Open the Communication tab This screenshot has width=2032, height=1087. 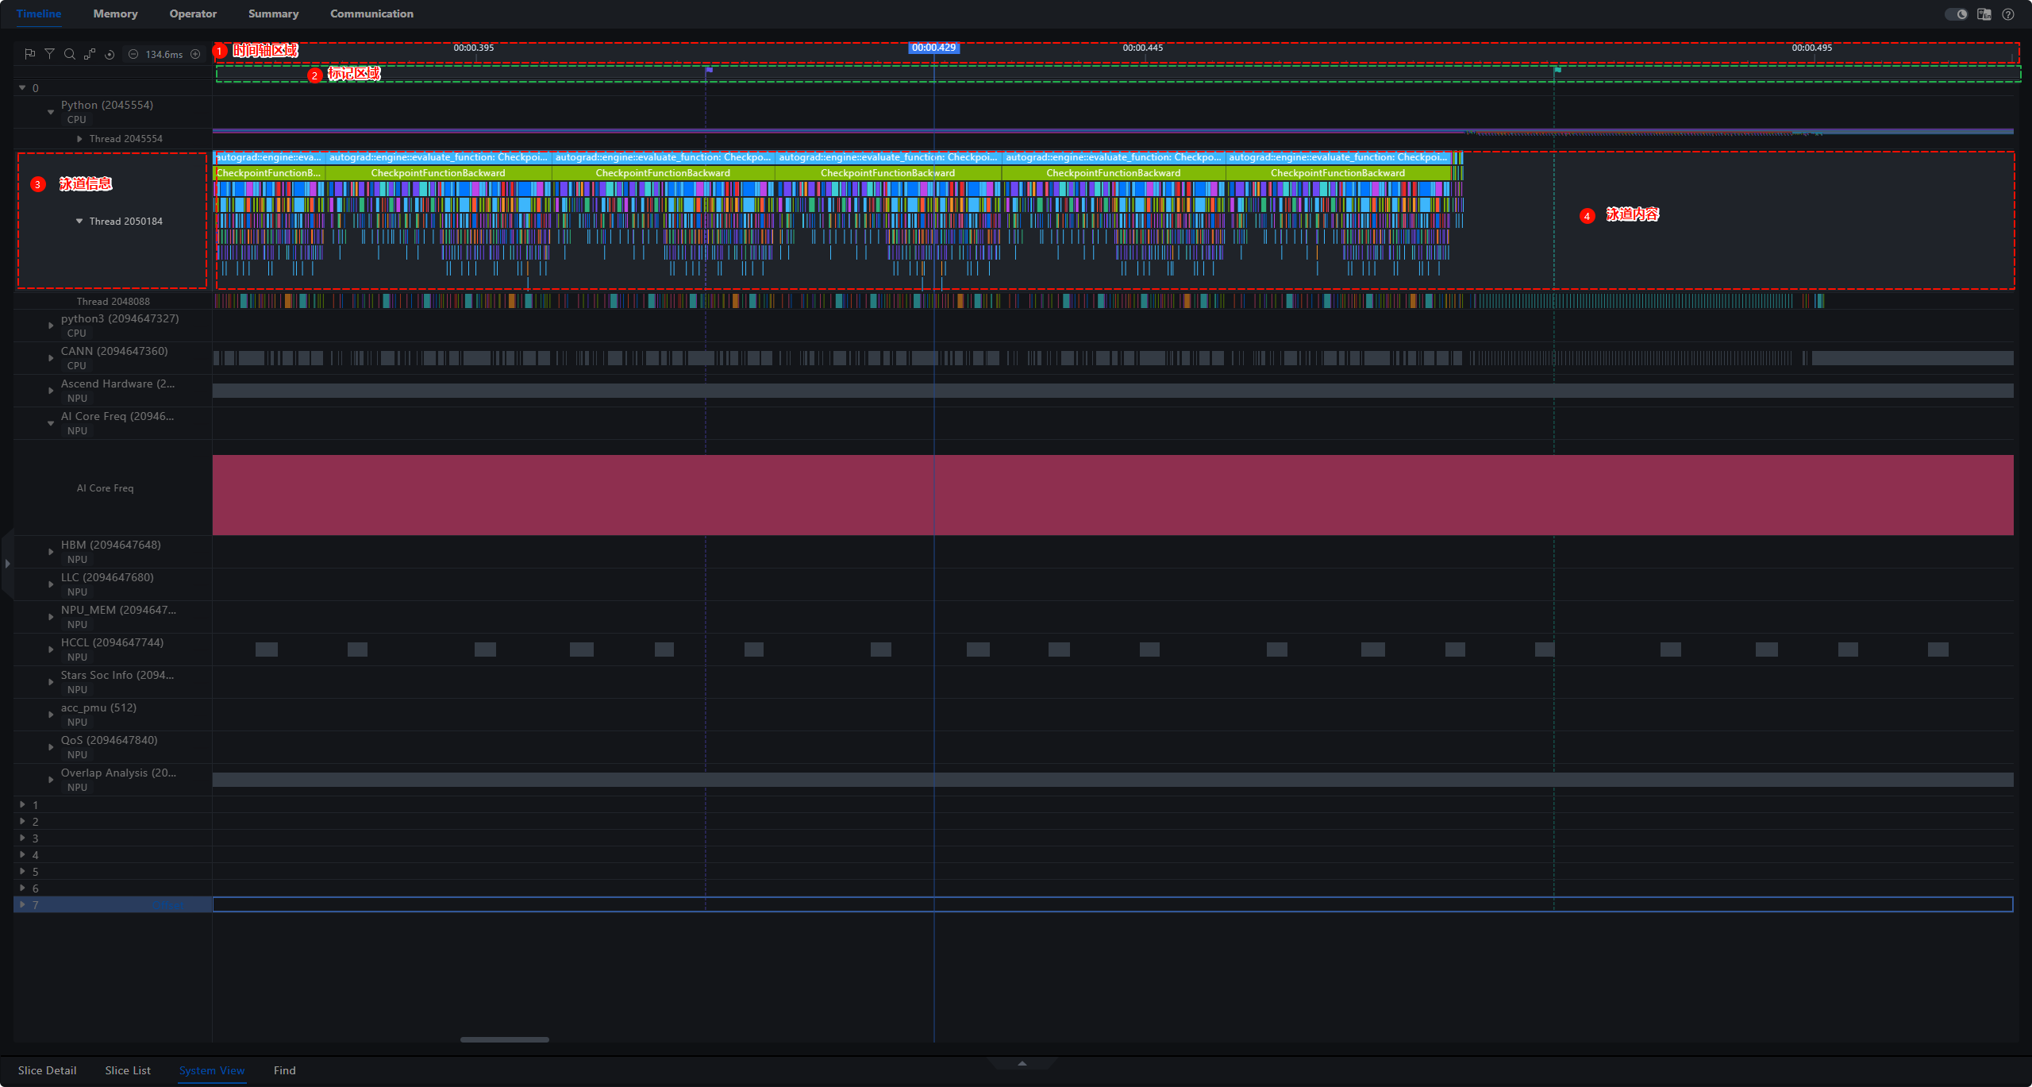[371, 13]
